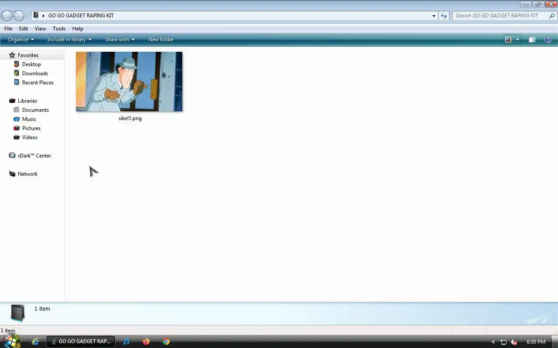Click the muted volume tray icon
The height and width of the screenshot is (348, 558).
click(x=514, y=342)
